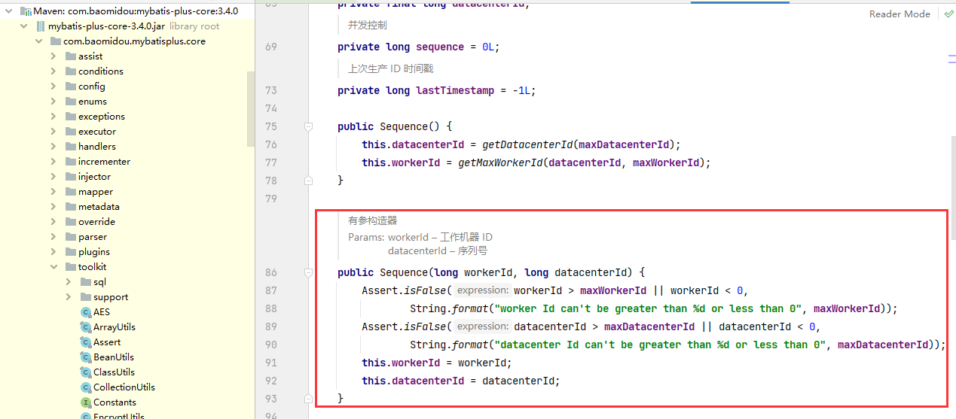Click the Constants interface icon
This screenshot has height=419, width=956.
pos(86,402)
